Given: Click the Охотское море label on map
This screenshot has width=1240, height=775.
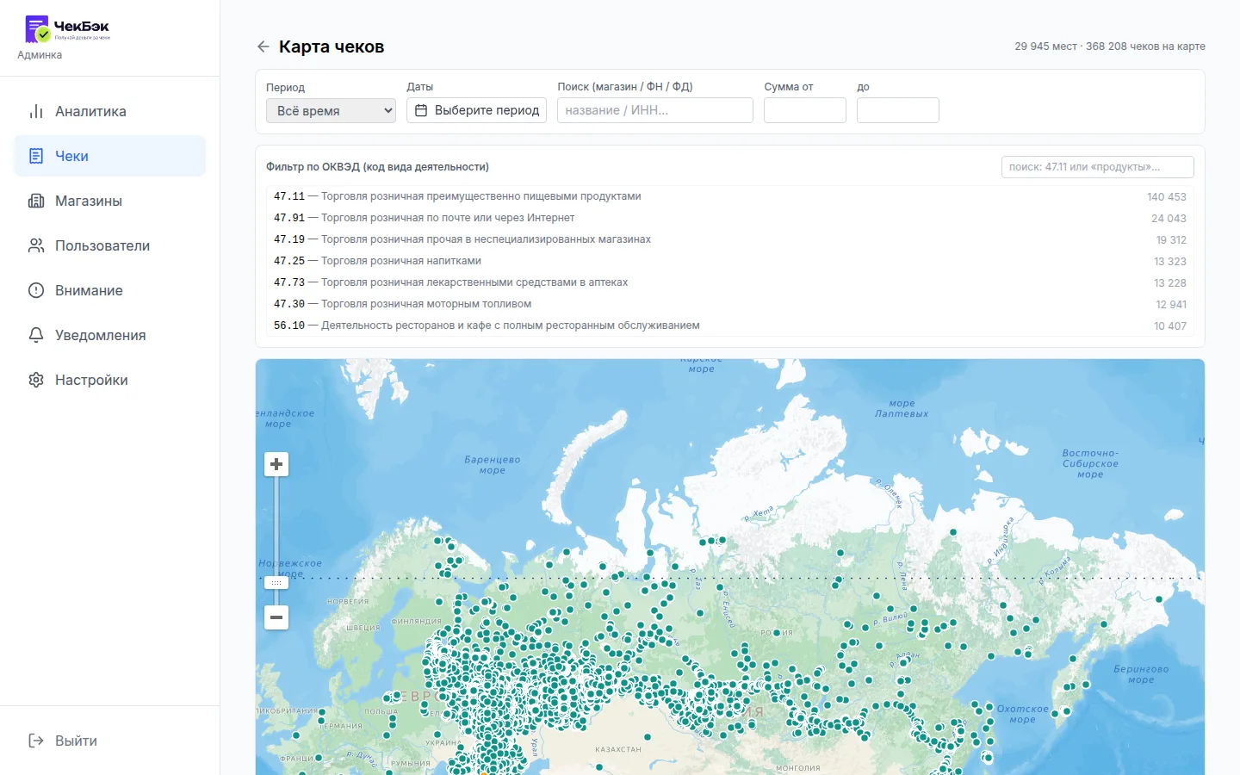Looking at the screenshot, I should (1023, 714).
